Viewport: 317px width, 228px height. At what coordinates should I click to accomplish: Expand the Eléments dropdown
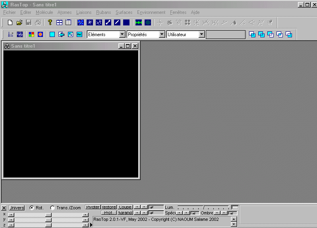(x=122, y=35)
